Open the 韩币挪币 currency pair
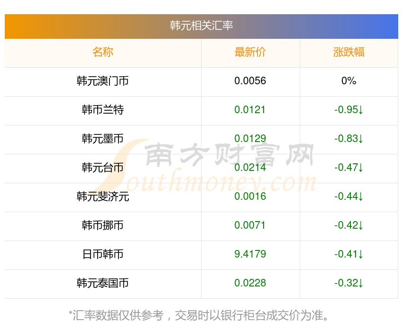This screenshot has height=330, width=403. coord(103,225)
